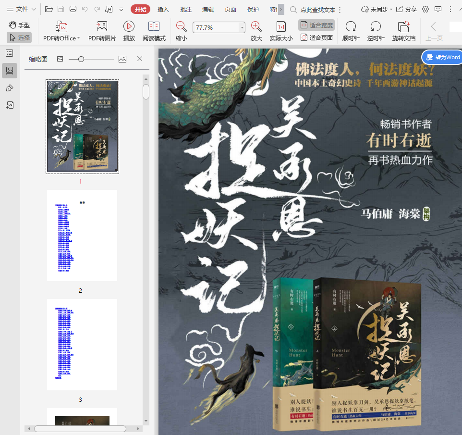
Task: Zoom out with the 缩小 magnifier
Action: pos(181,27)
